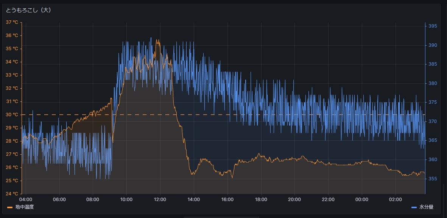Click the 12:00 time axis label
The width and height of the screenshot is (447, 218).
point(160,200)
